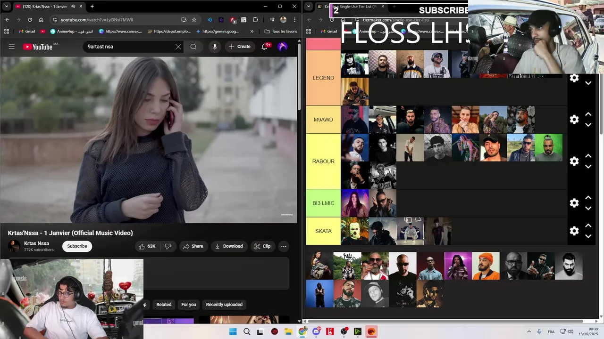The height and width of the screenshot is (339, 604).
Task: Click the YouTube search magnifier button
Action: [193, 47]
